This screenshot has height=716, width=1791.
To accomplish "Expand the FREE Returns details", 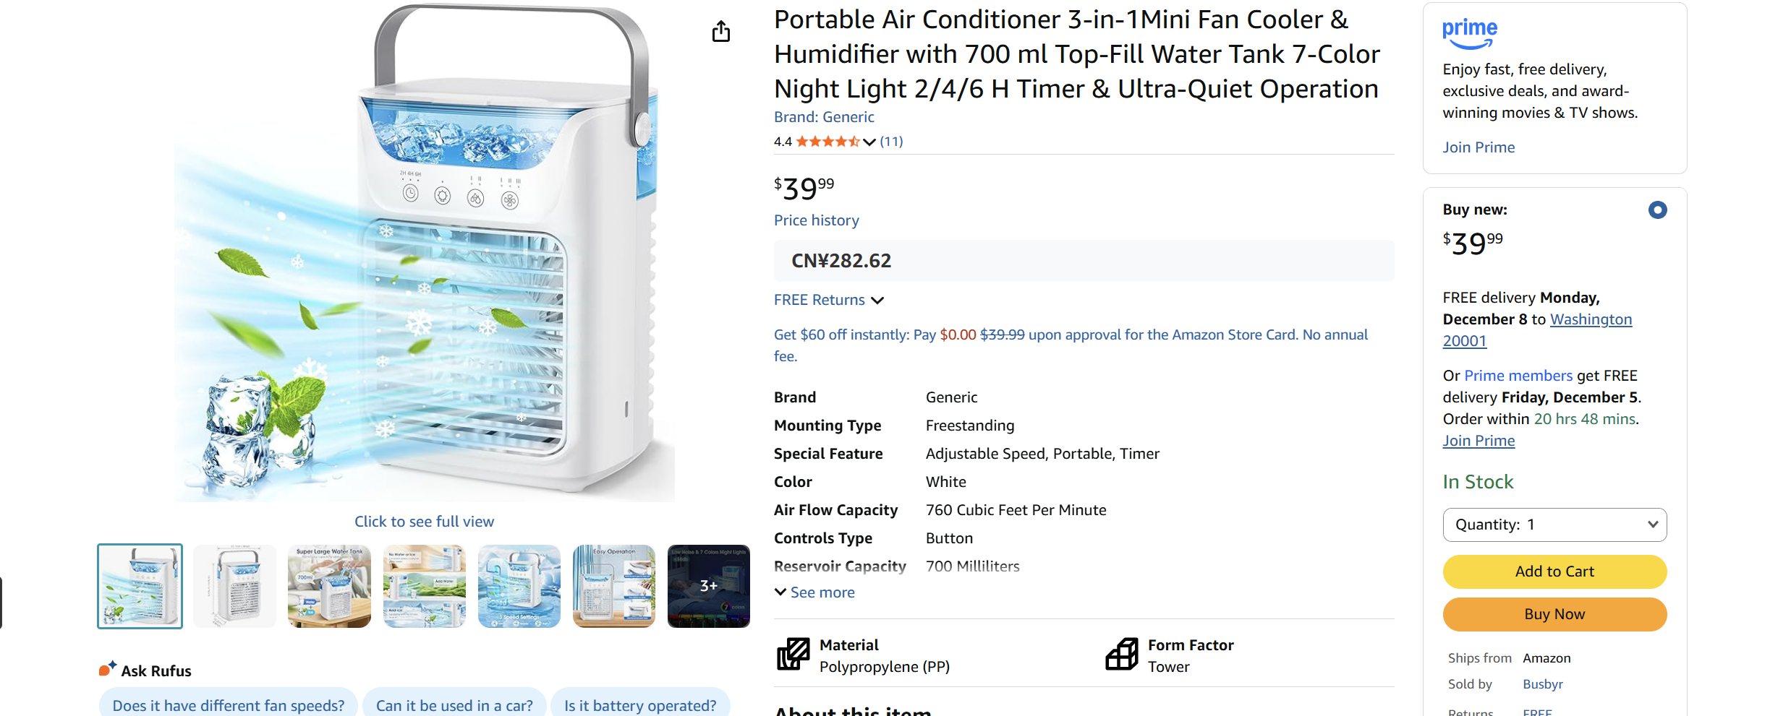I will pyautogui.click(x=877, y=300).
